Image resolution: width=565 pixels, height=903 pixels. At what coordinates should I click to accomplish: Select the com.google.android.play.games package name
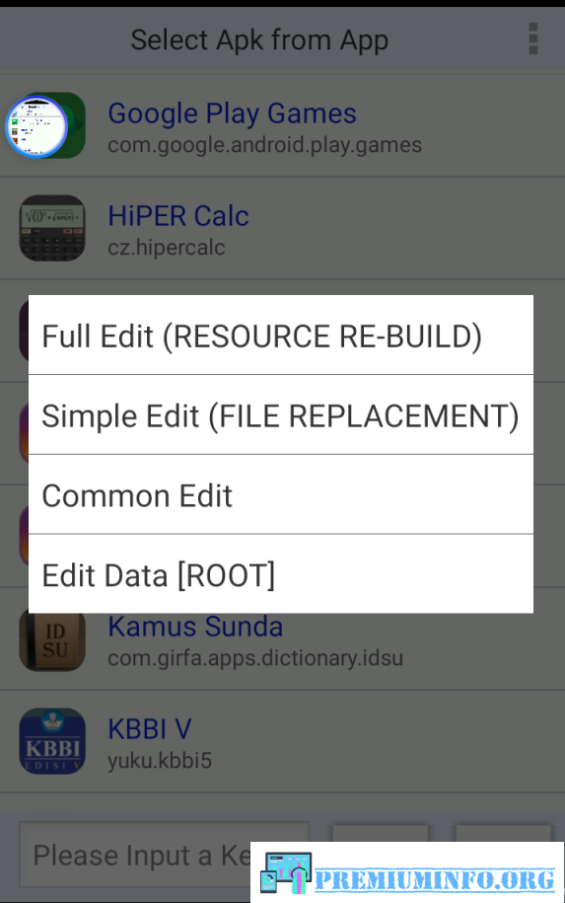click(x=264, y=145)
